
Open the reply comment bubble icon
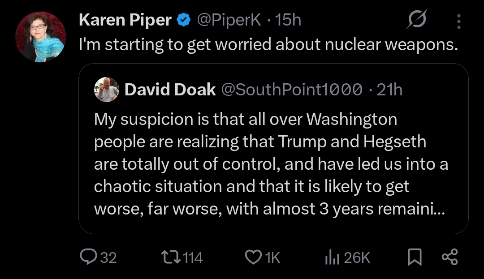point(86,257)
